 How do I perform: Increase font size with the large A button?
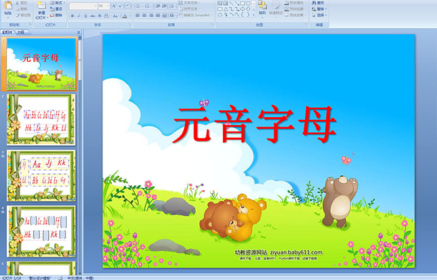(x=114, y=6)
